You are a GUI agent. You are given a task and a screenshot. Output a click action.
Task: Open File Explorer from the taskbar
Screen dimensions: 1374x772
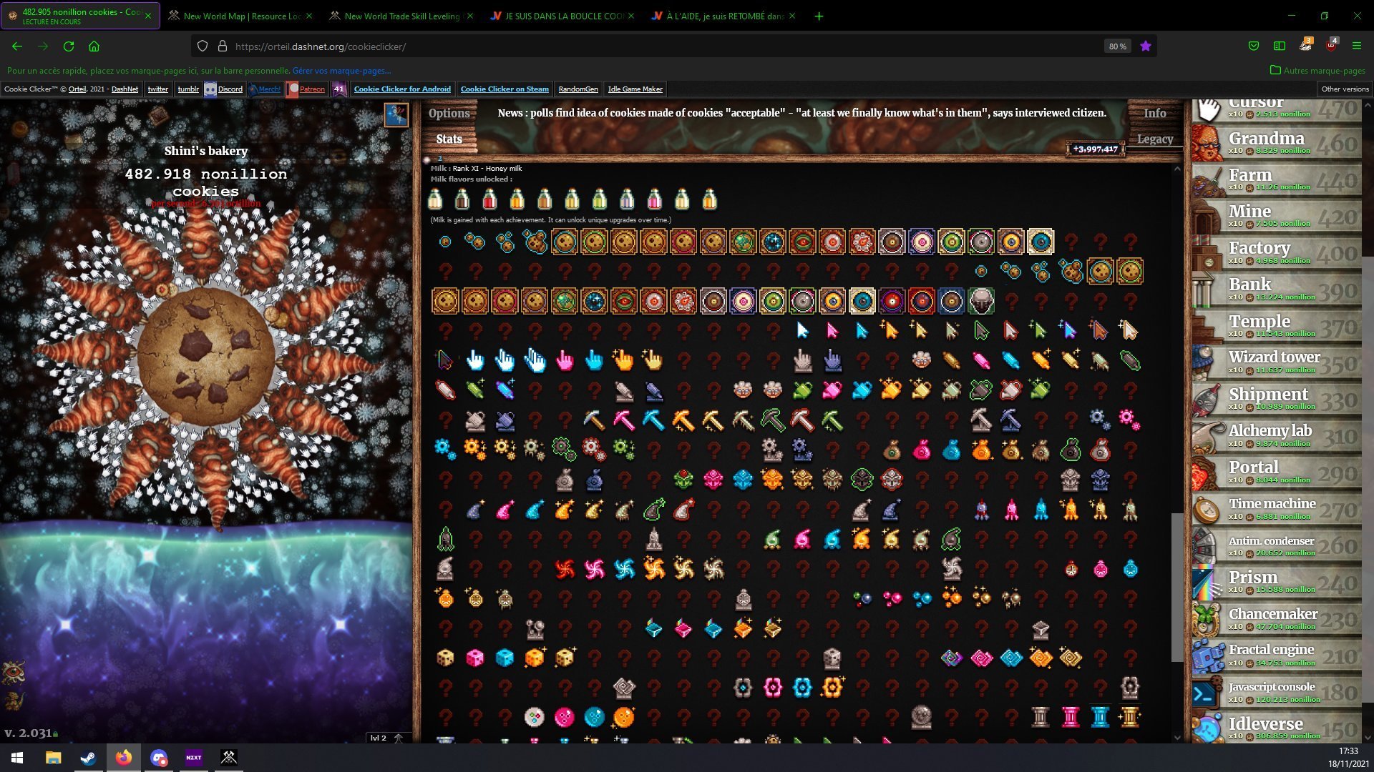[x=54, y=758]
